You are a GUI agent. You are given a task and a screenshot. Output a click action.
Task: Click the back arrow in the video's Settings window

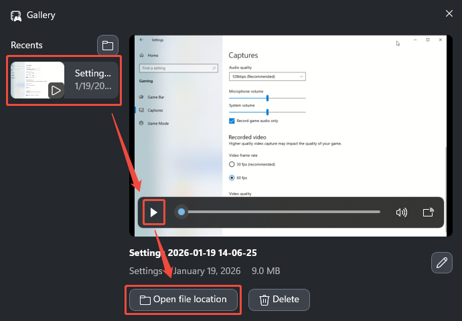click(141, 40)
